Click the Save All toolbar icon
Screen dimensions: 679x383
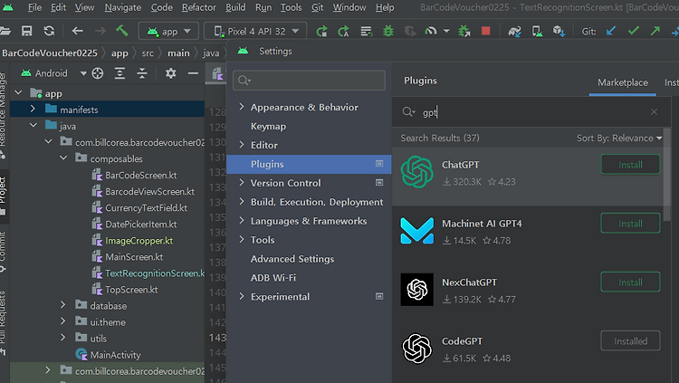[x=27, y=31]
